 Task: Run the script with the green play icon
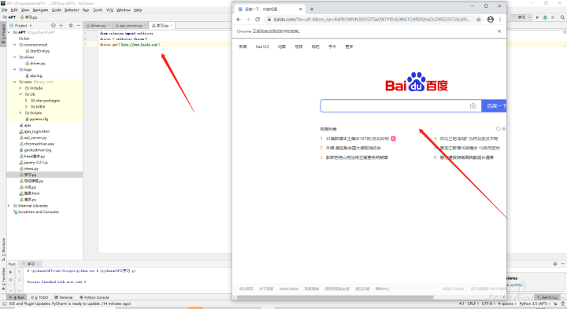(x=537, y=17)
